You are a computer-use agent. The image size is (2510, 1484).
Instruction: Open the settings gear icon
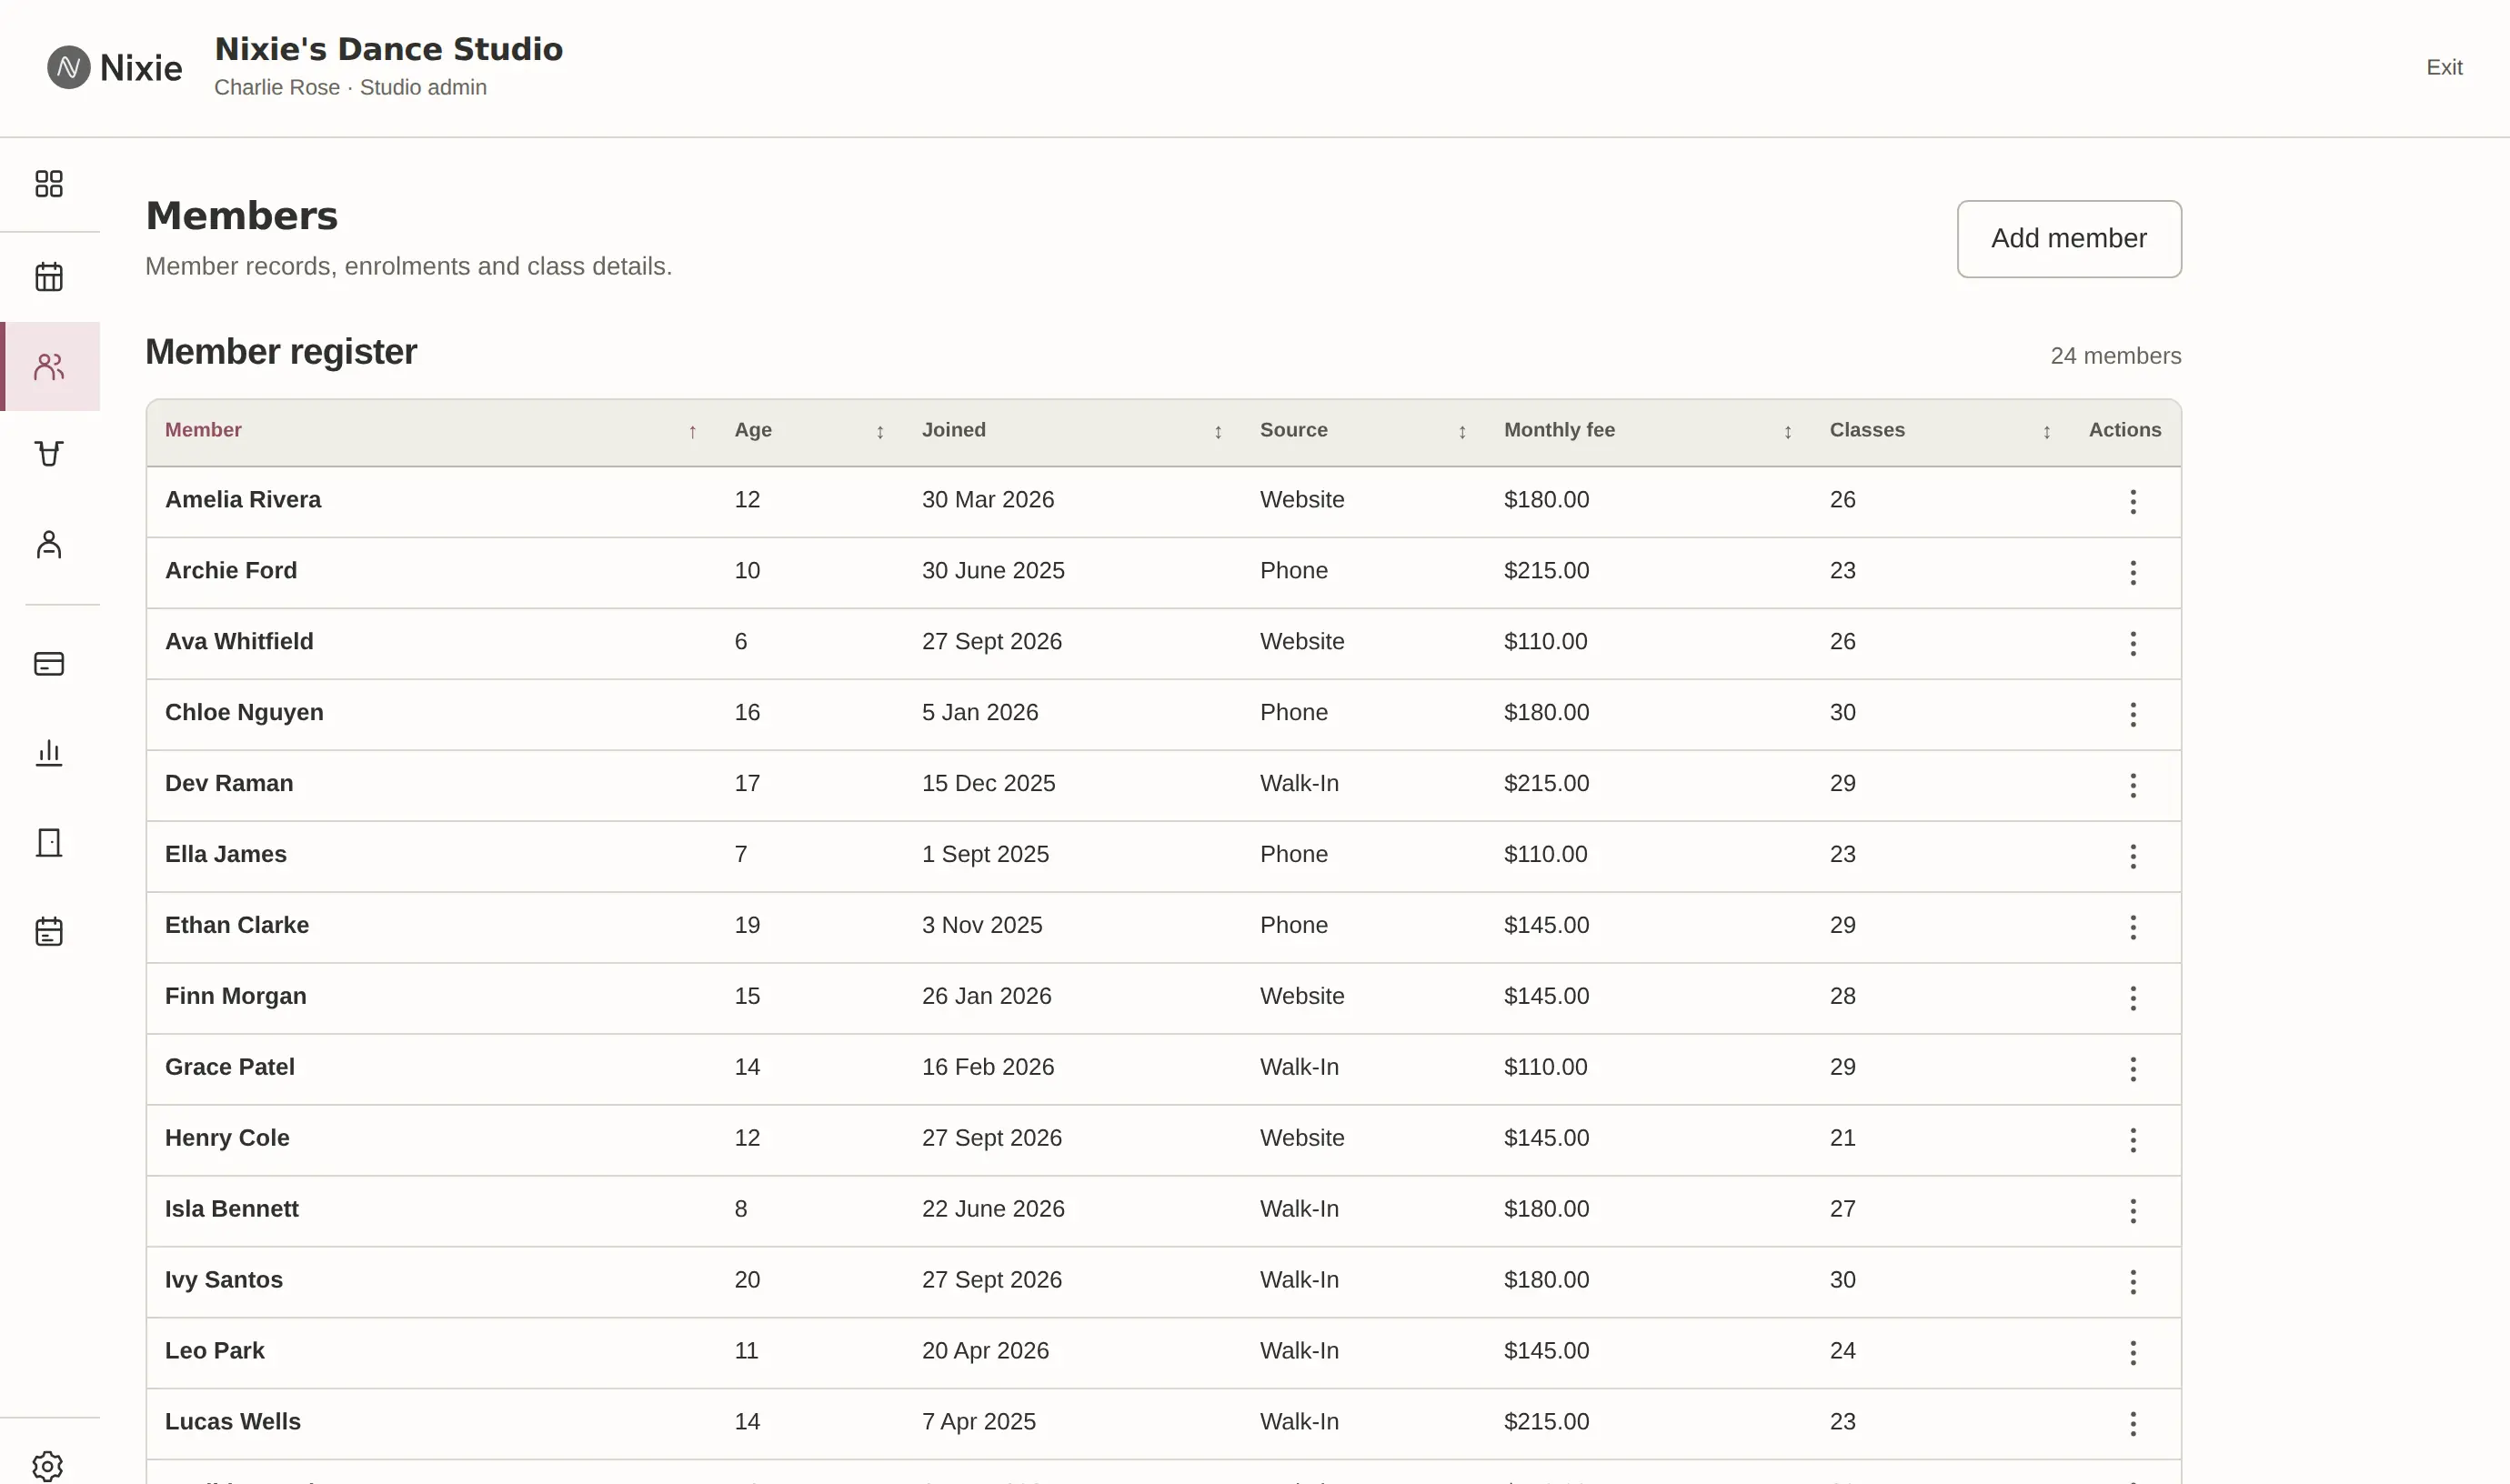47,1466
